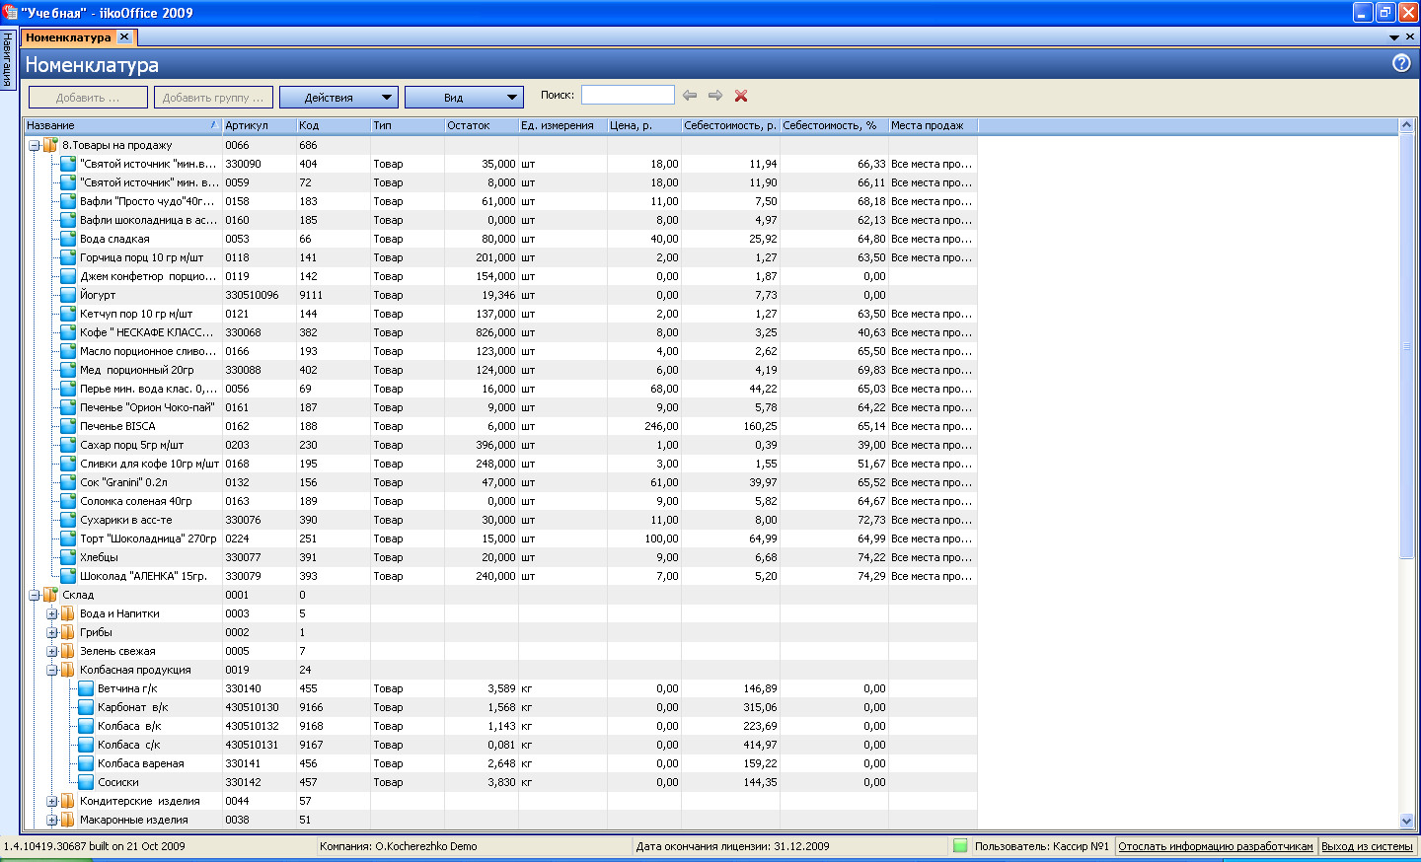Click the Склад folder icon
Image resolution: width=1421 pixels, height=862 pixels.
[x=50, y=595]
